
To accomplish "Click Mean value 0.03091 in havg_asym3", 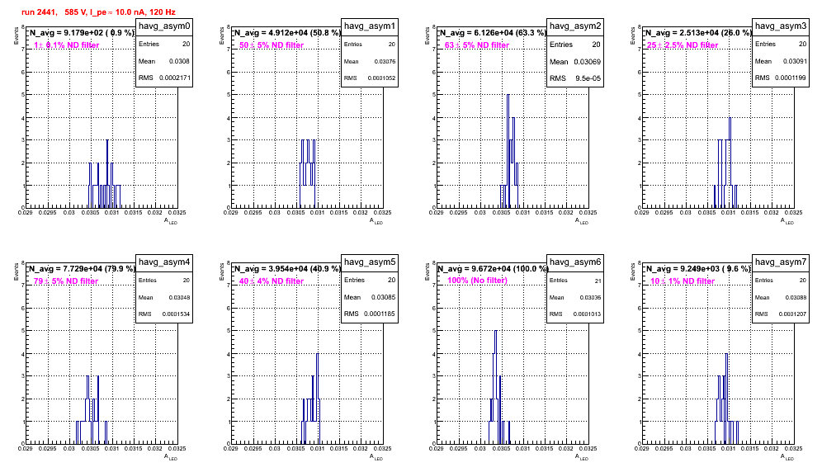I will pos(795,61).
